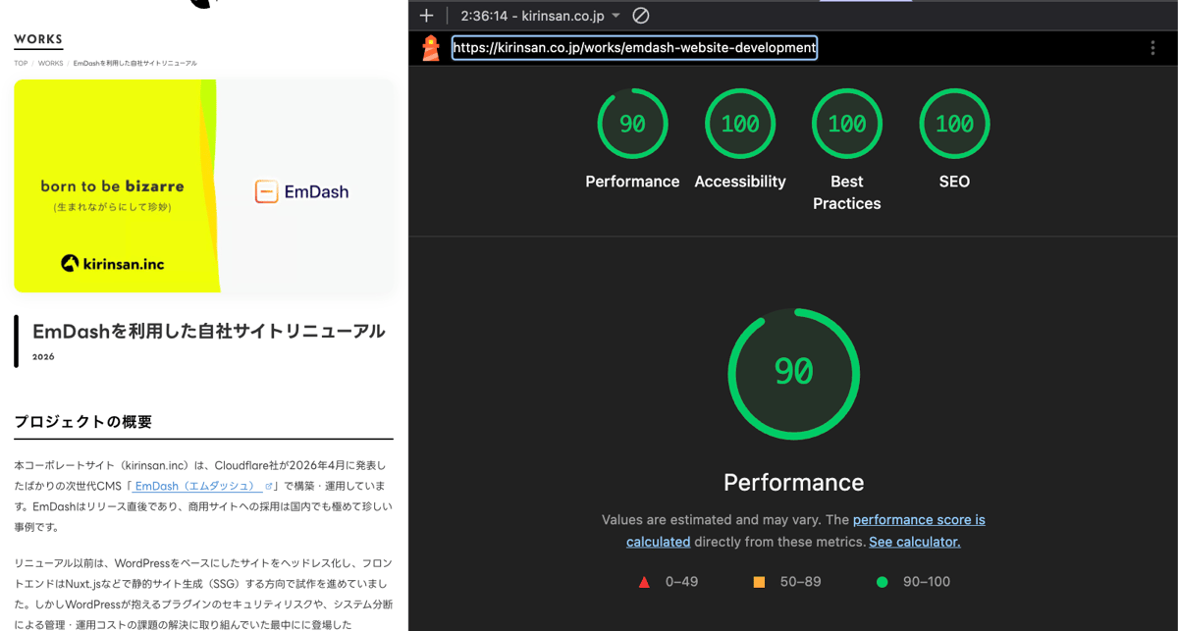Open the report selector dropdown 2:36:14 kirinsan.co.jp
This screenshot has width=1178, height=631.
(540, 16)
